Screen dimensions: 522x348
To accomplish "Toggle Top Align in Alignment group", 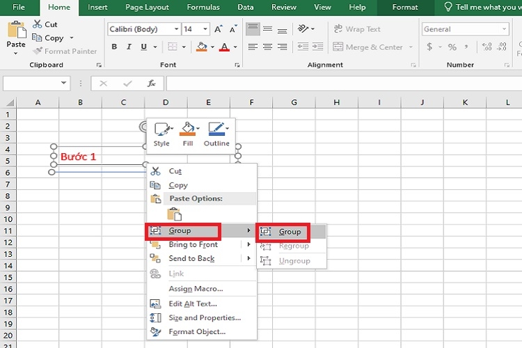I will [x=253, y=29].
